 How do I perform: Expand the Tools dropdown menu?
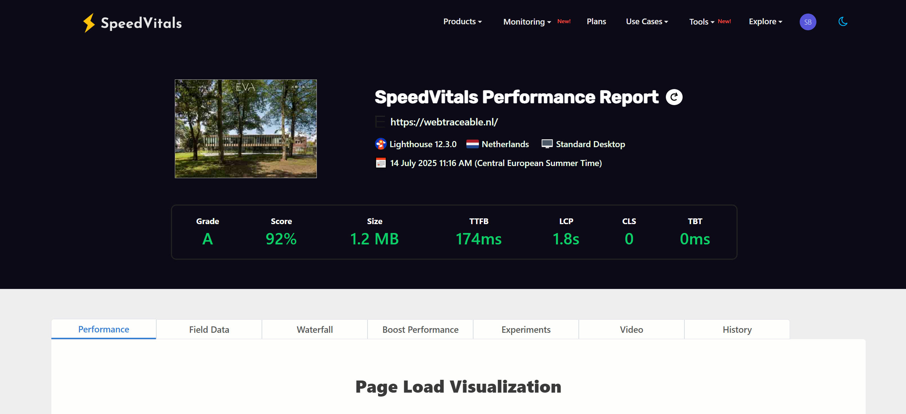pos(702,22)
